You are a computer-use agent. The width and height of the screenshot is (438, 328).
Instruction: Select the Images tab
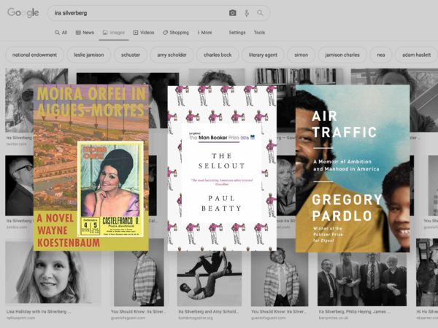114,33
